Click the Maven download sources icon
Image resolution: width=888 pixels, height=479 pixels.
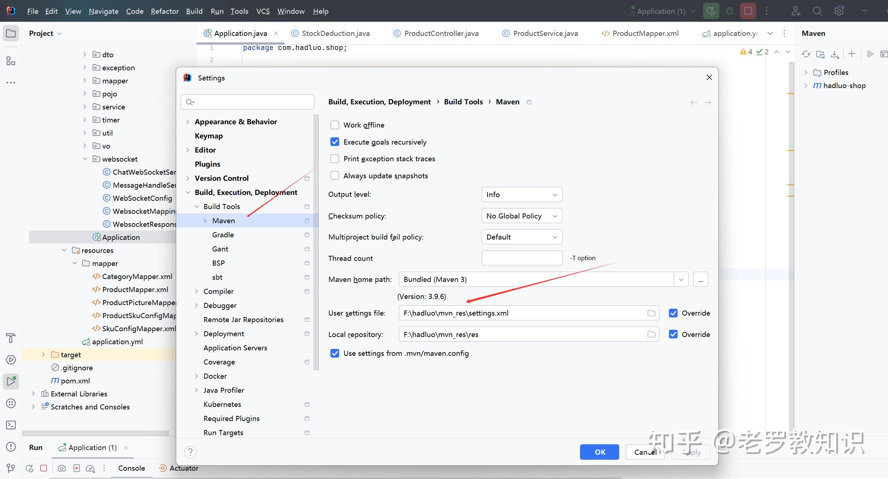pos(835,54)
